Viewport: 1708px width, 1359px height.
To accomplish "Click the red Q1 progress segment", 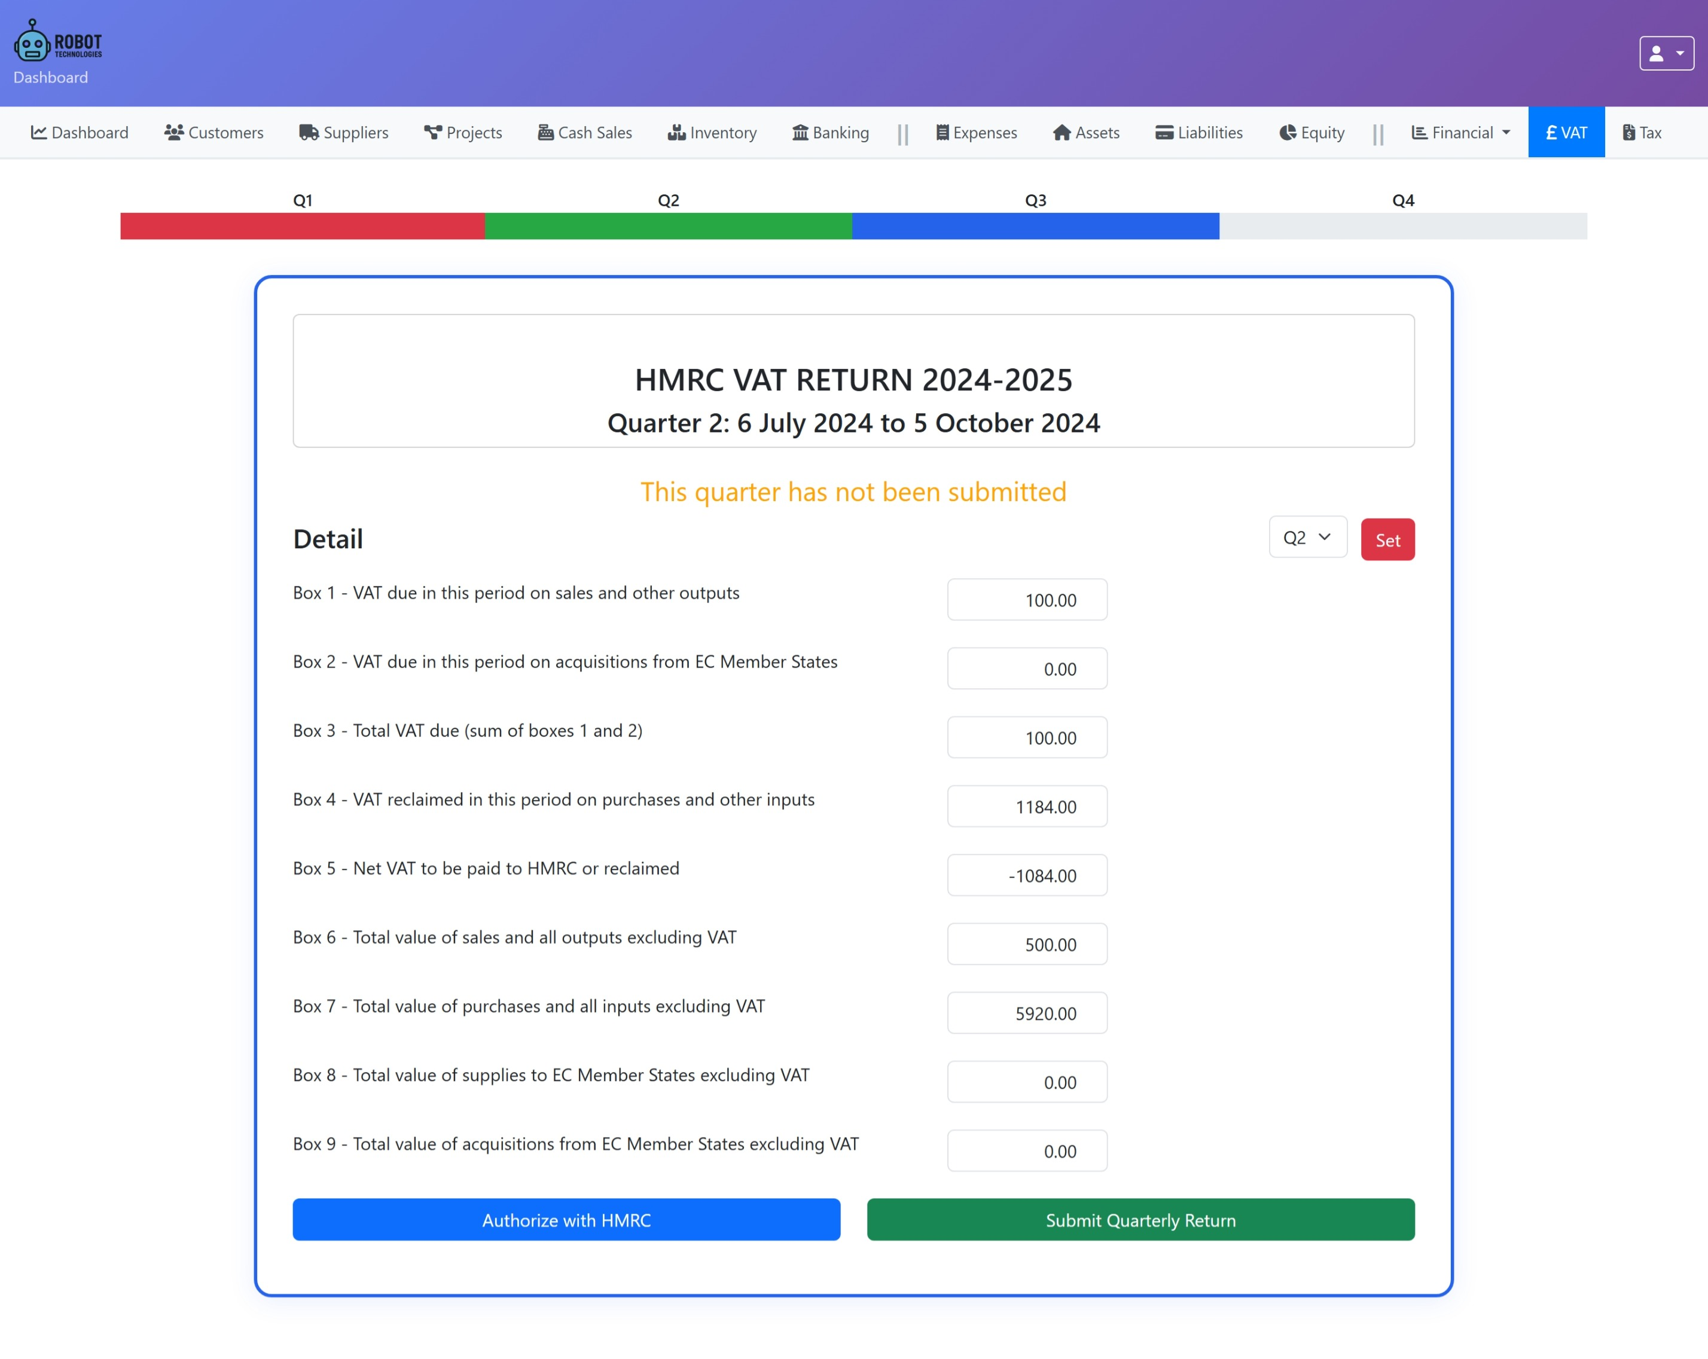I will [x=303, y=226].
